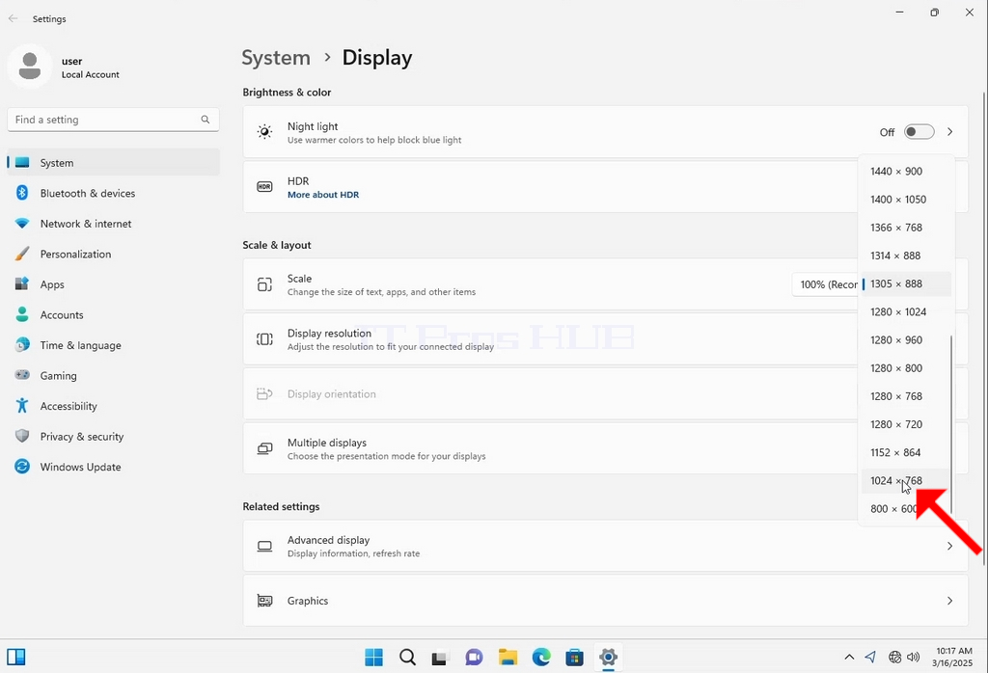The height and width of the screenshot is (673, 988).
Task: Launch Microsoft Edge from taskbar
Action: [541, 658]
